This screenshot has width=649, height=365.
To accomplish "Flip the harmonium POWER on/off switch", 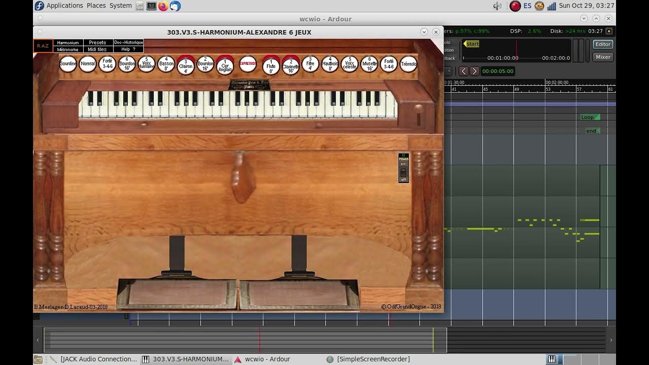I will pyautogui.click(x=404, y=168).
